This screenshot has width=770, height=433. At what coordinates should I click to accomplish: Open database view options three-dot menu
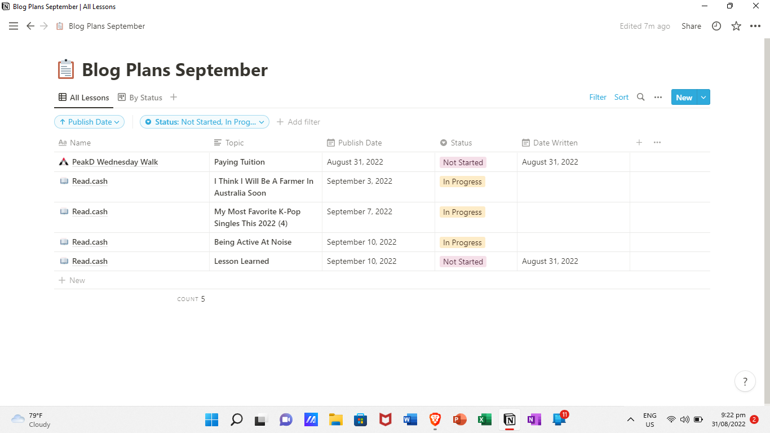[658, 97]
